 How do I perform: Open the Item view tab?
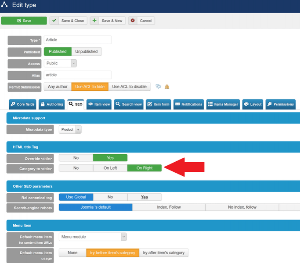[99, 104]
